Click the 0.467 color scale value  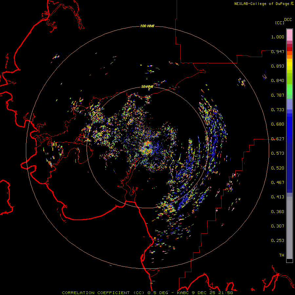(x=278, y=183)
